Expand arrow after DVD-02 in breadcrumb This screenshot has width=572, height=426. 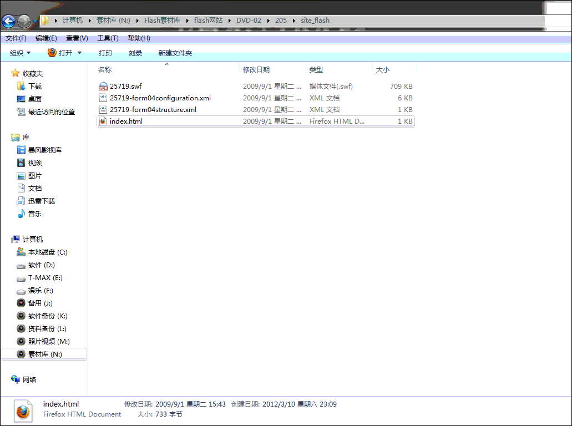point(268,21)
